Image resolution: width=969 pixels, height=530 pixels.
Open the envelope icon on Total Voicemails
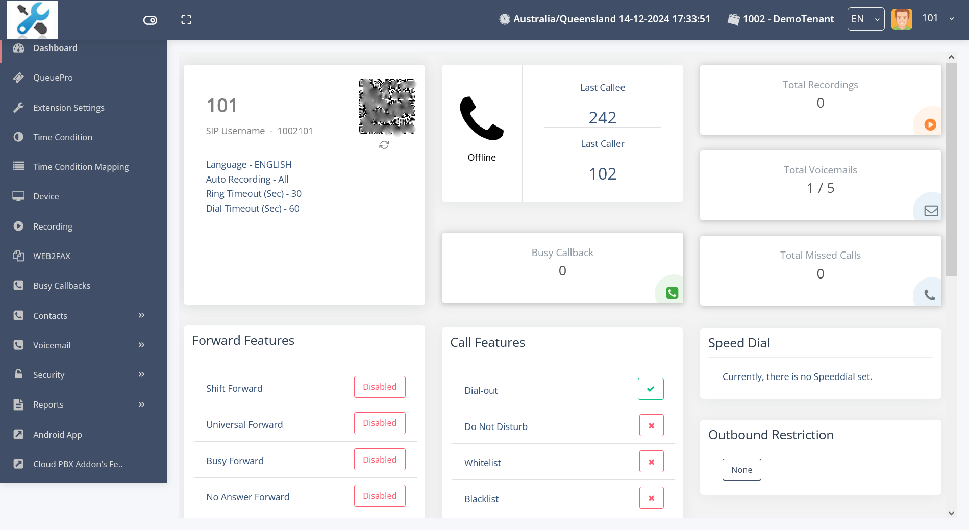(x=931, y=211)
